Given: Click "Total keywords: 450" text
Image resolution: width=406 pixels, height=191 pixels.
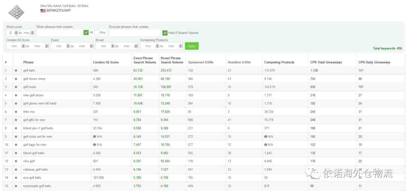Looking at the screenshot, I should [387, 48].
